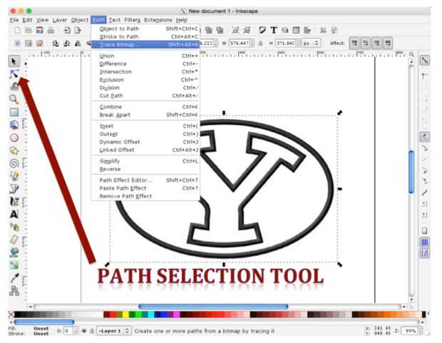The image size is (442, 343).
Task: Click the Open folder icon
Action: tap(29, 30)
